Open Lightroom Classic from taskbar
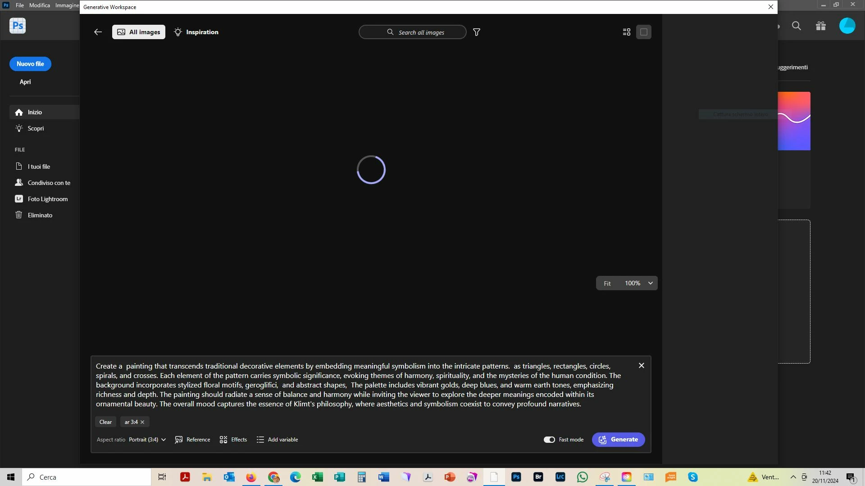This screenshot has width=865, height=486. 560,477
